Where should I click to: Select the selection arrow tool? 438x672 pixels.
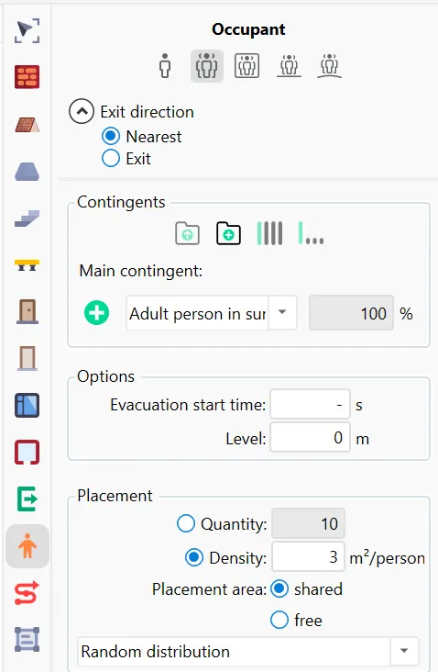[27, 30]
